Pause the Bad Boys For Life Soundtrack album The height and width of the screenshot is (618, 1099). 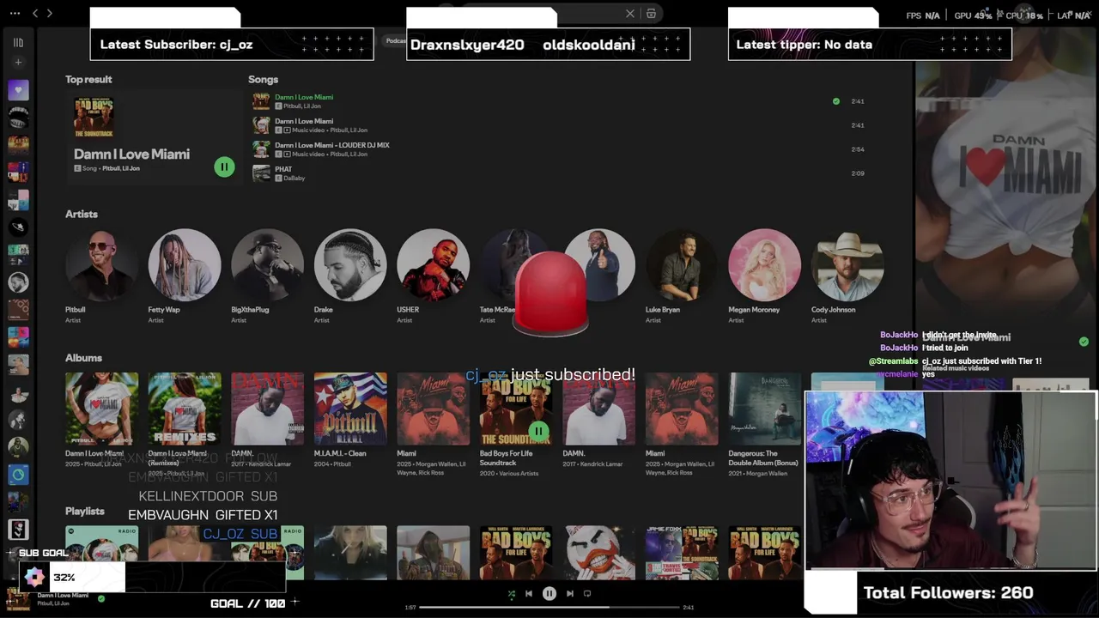[538, 431]
